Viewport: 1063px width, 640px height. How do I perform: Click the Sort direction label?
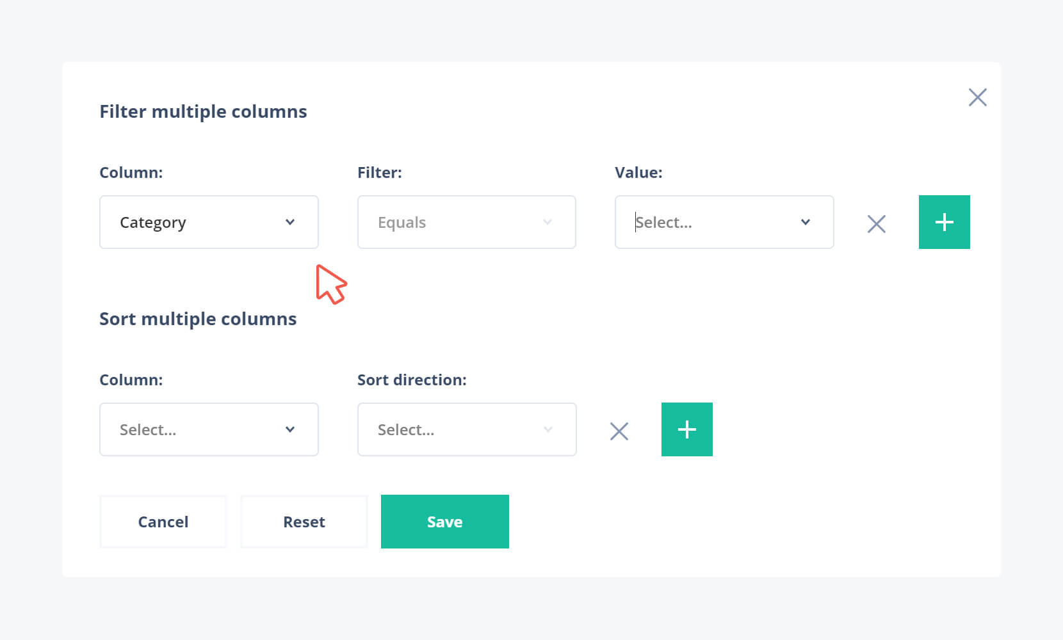pos(412,380)
